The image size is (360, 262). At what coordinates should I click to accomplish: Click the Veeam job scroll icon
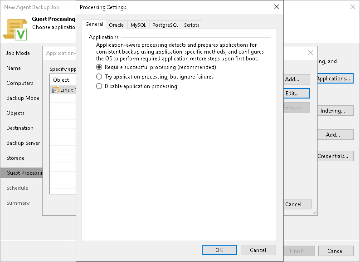15,30
